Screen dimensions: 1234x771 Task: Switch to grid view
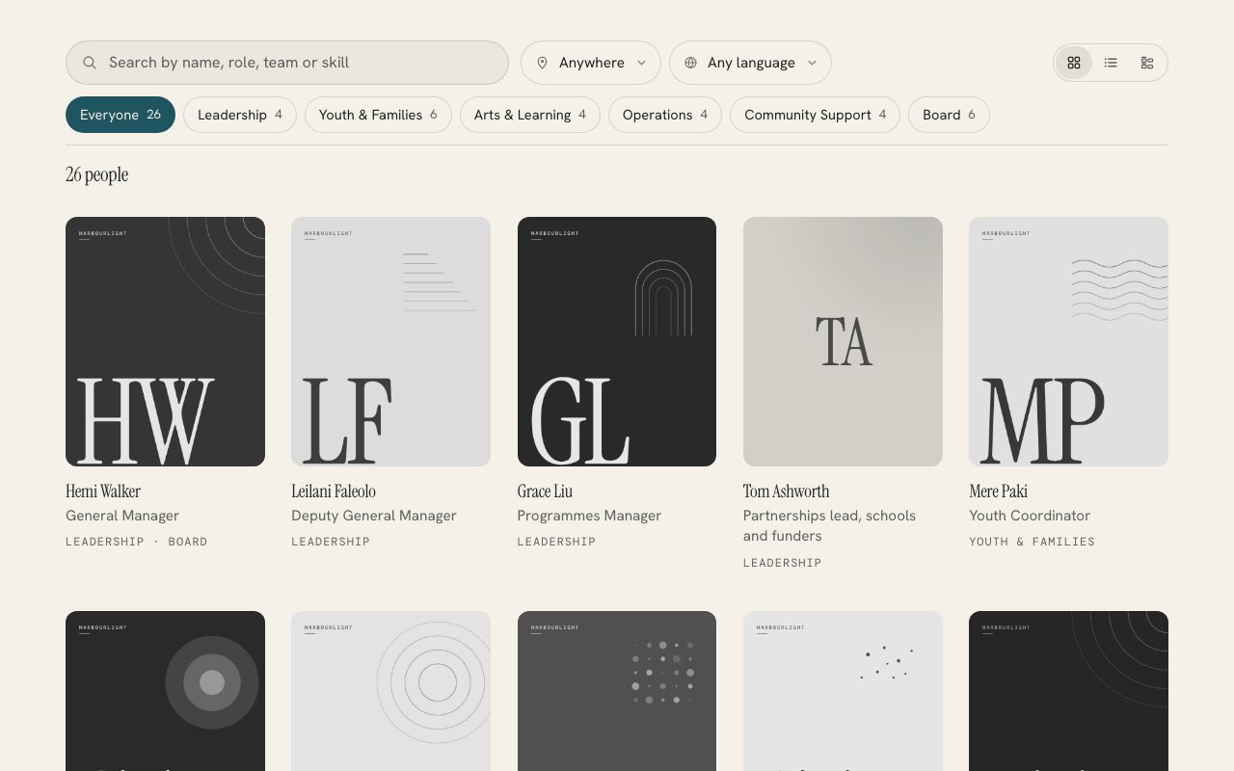pos(1074,63)
